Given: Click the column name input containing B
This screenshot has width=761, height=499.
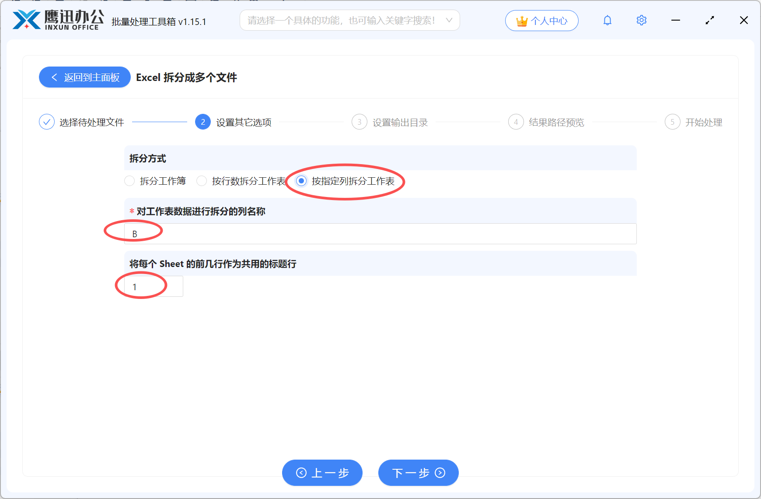Looking at the screenshot, I should pos(380,233).
